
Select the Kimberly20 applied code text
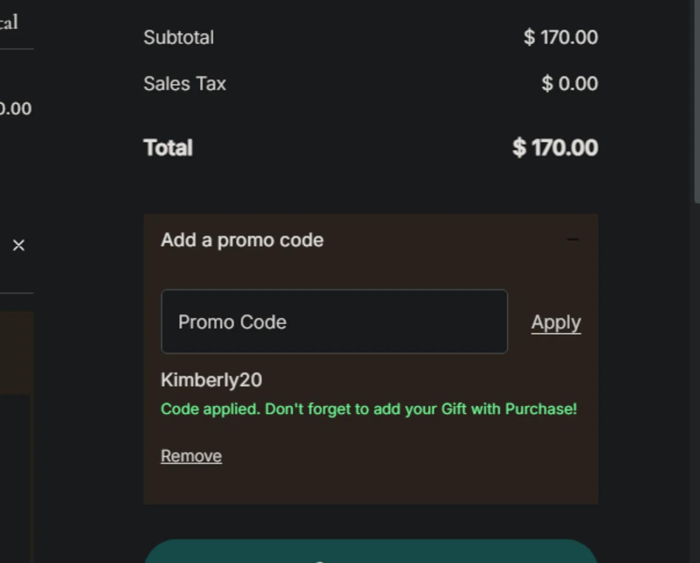[211, 380]
